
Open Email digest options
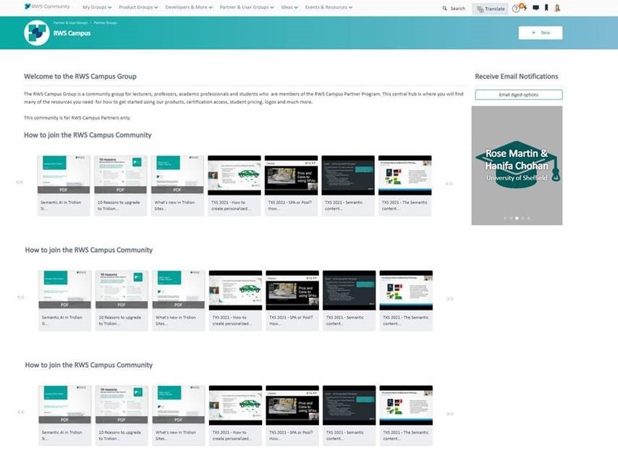point(519,95)
